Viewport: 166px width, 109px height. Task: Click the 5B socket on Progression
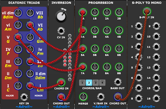[95, 49]
